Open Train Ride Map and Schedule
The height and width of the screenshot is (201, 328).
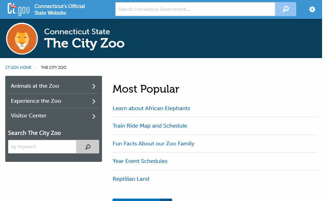pyautogui.click(x=150, y=126)
